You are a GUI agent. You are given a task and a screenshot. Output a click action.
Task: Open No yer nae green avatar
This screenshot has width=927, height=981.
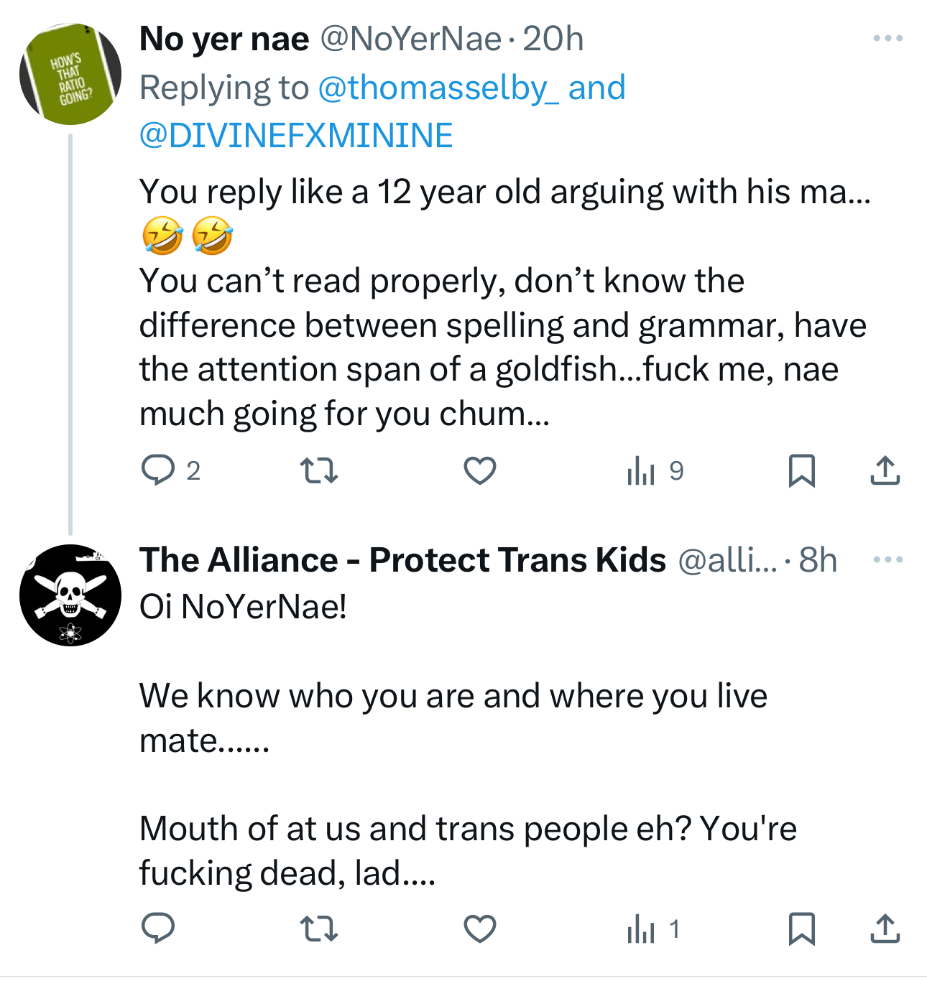pos(70,75)
